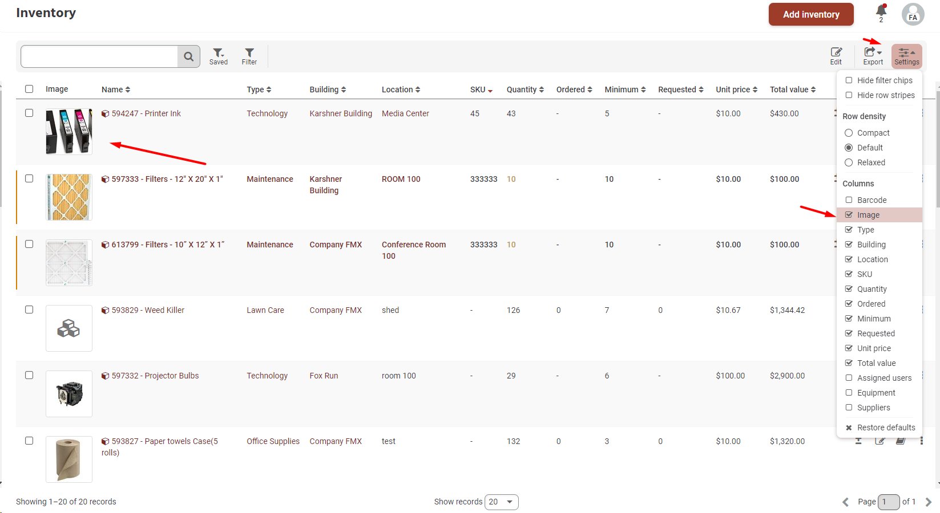Check the Barcode column checkbox
940x513 pixels.
(x=849, y=200)
